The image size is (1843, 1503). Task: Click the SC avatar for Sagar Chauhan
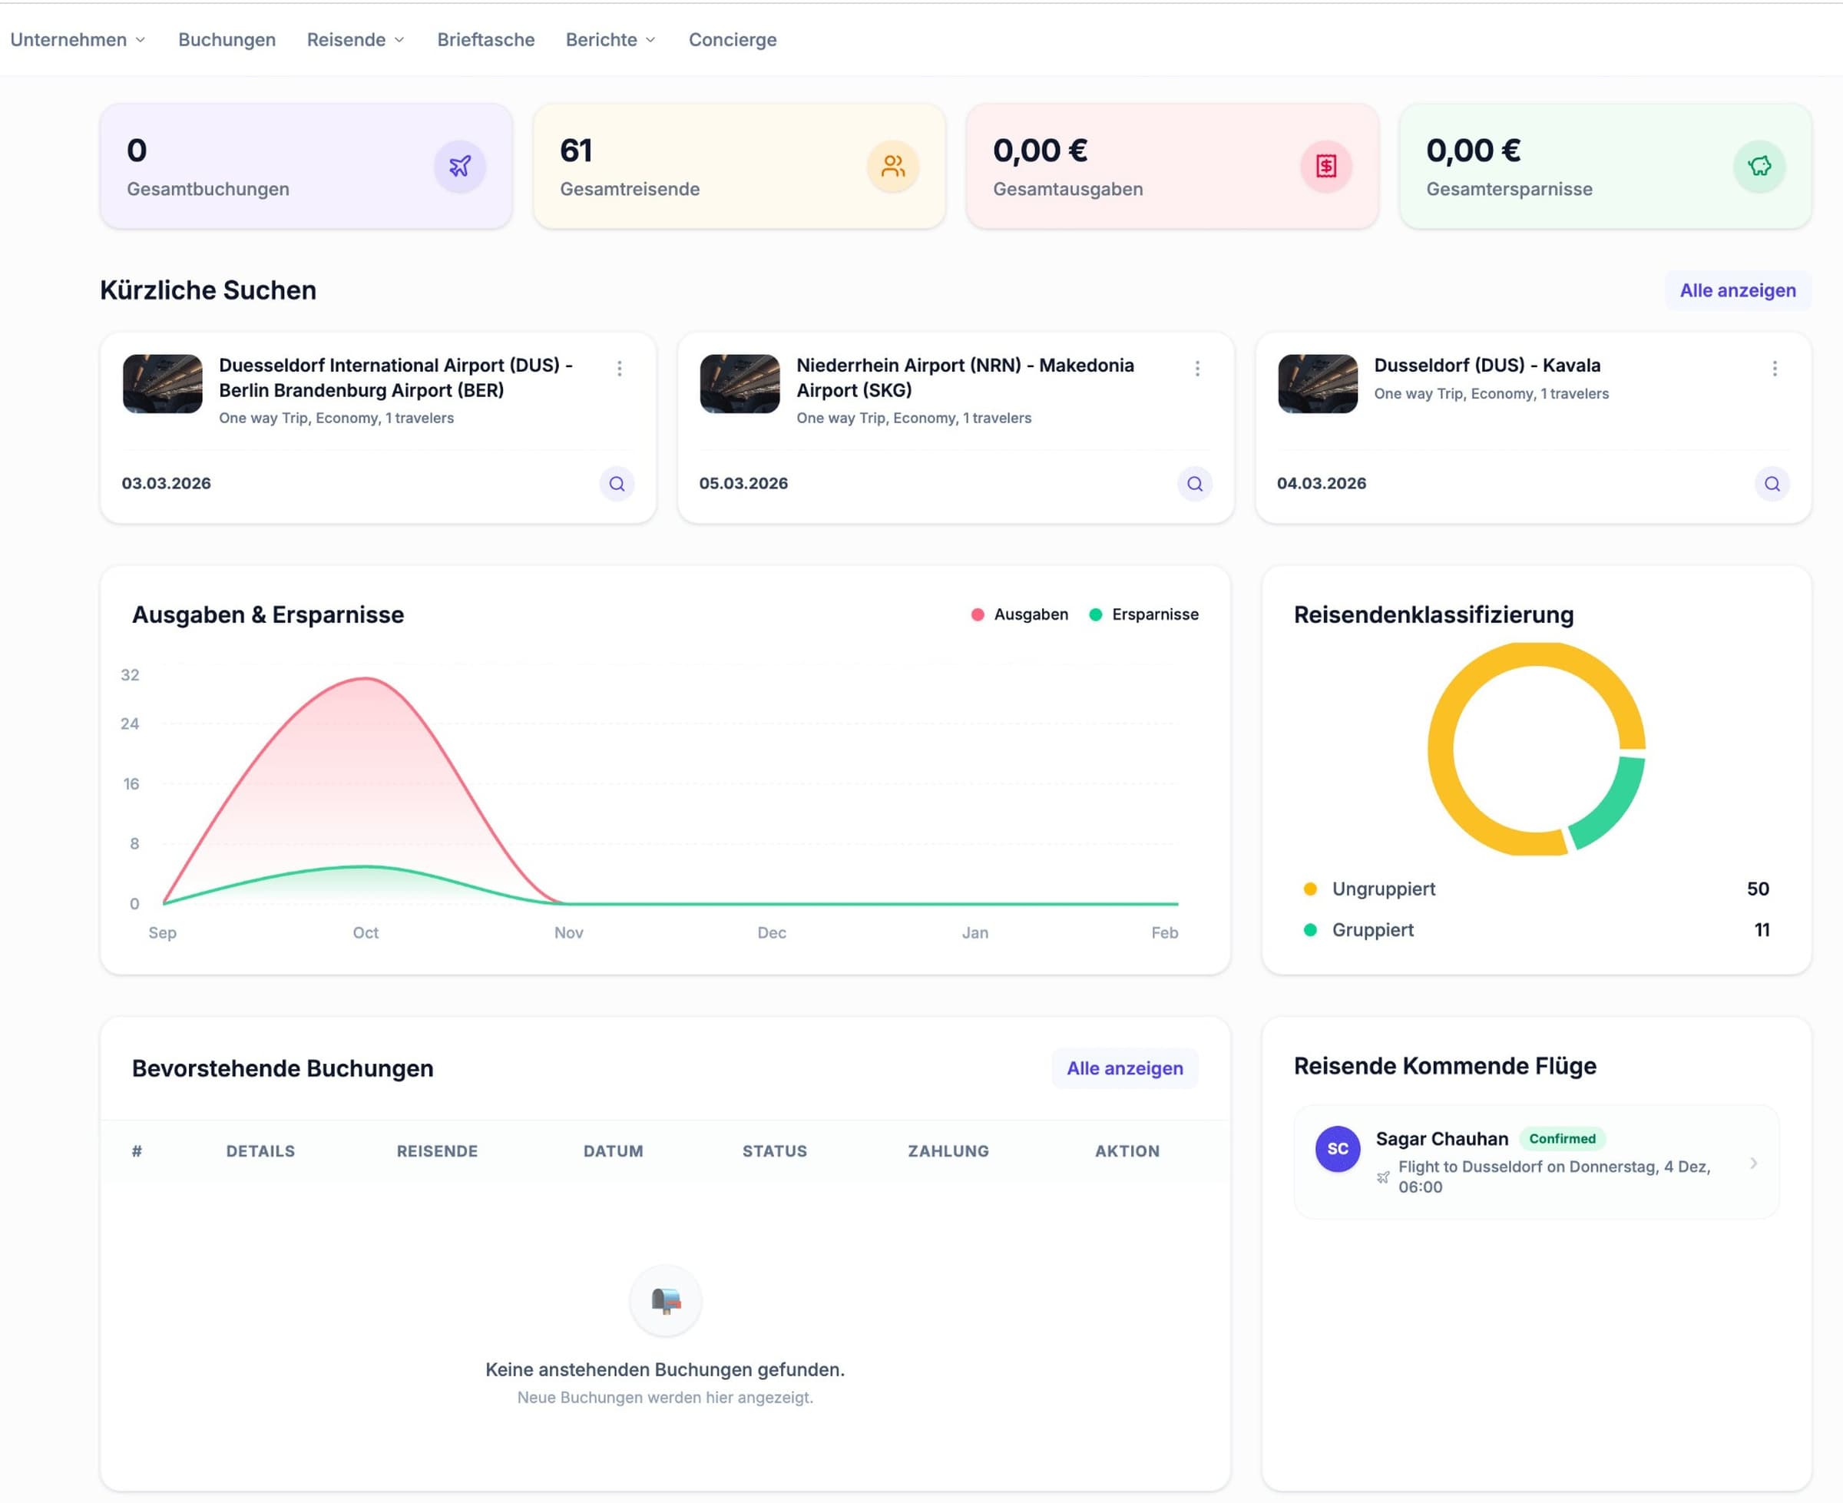point(1338,1149)
